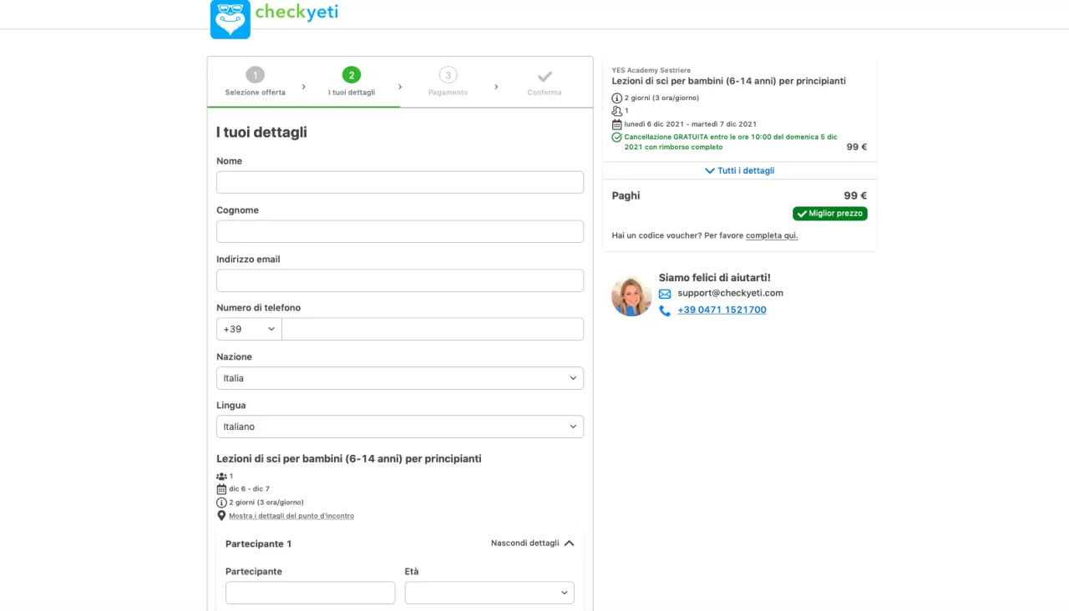This screenshot has width=1069, height=611.
Task: Click the Miglior prezzo badge
Action: tap(830, 214)
